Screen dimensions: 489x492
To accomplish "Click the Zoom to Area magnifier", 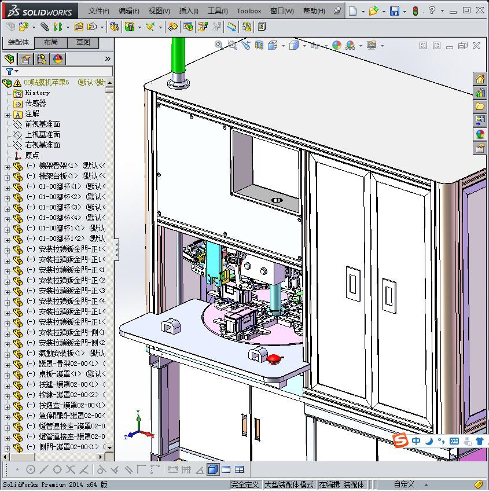I will click(x=233, y=46).
